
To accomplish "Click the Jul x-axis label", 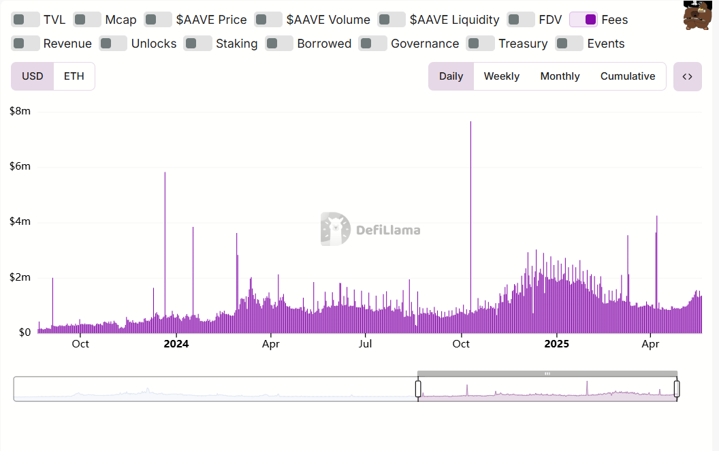I will pos(365,344).
